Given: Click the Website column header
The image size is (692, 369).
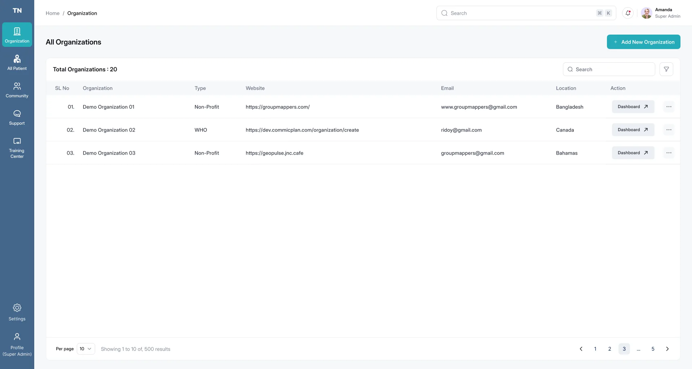Looking at the screenshot, I should (255, 88).
